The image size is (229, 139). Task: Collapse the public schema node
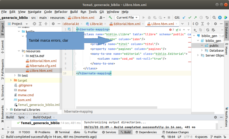click(x=202, y=45)
